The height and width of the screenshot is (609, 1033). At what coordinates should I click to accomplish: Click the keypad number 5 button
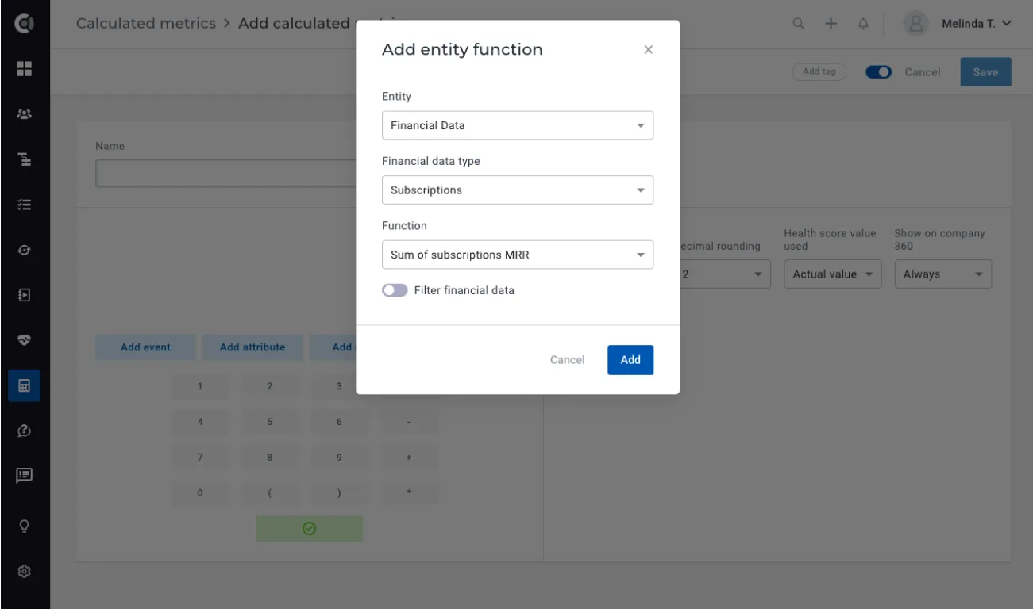270,422
